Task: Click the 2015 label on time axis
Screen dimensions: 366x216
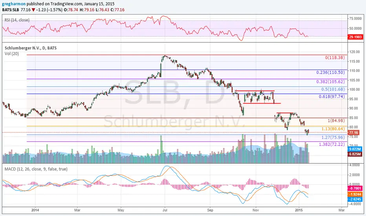Action: (299, 210)
